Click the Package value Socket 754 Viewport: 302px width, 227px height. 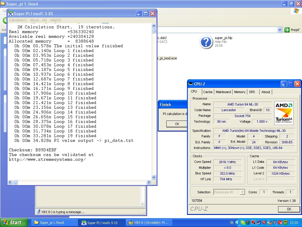(x=242, y=116)
